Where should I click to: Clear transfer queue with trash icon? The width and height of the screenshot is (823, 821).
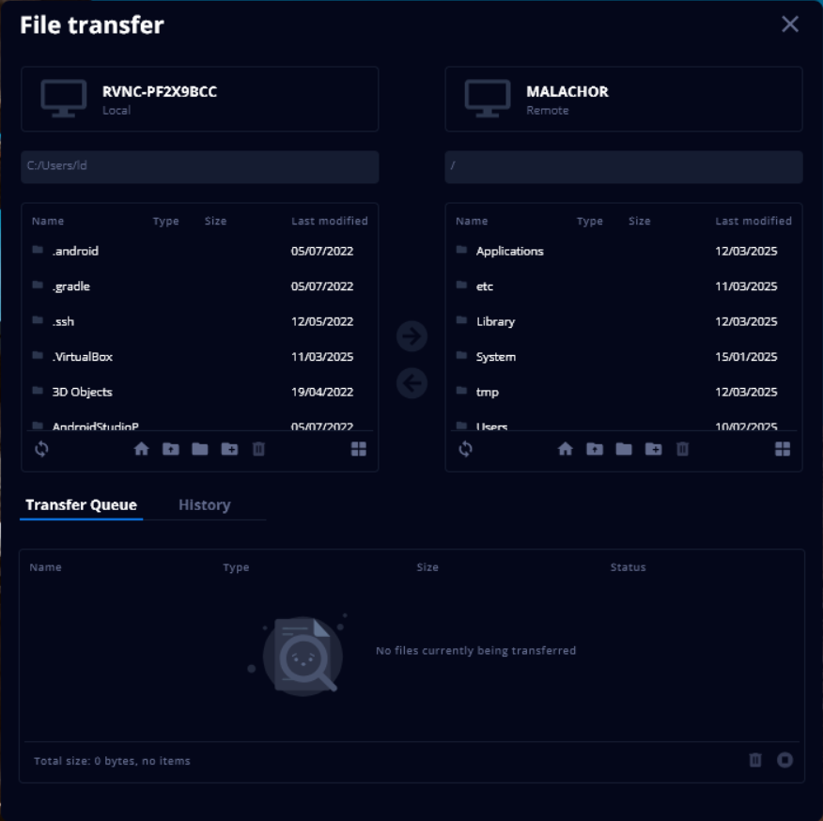click(755, 760)
